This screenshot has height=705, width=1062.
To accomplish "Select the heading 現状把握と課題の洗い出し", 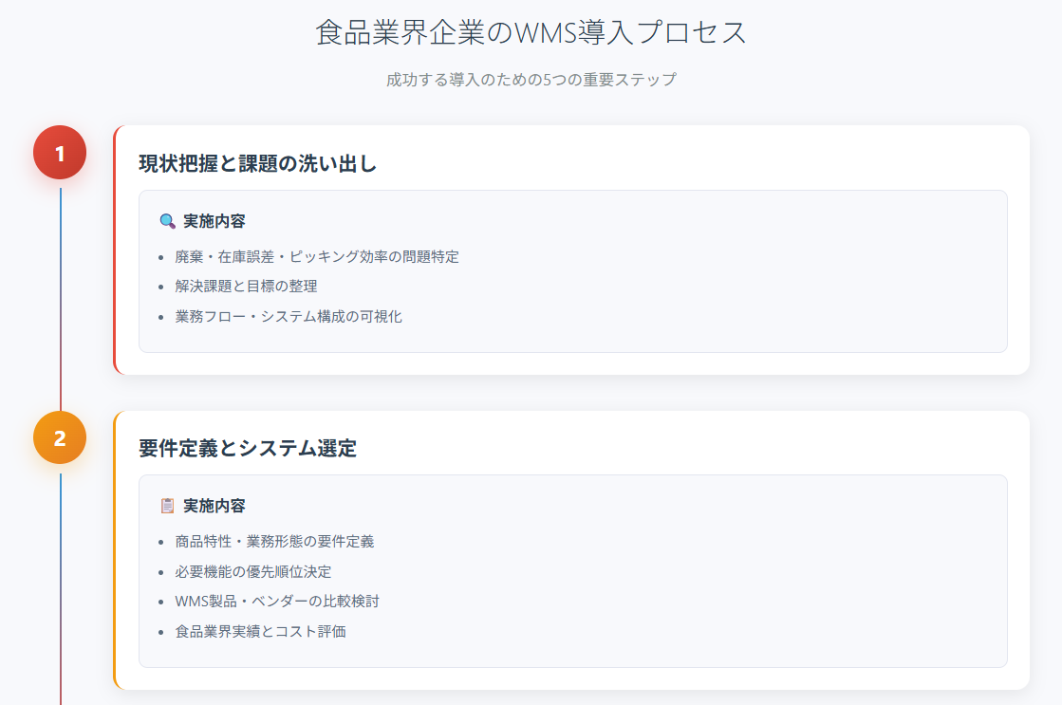I will (x=257, y=164).
